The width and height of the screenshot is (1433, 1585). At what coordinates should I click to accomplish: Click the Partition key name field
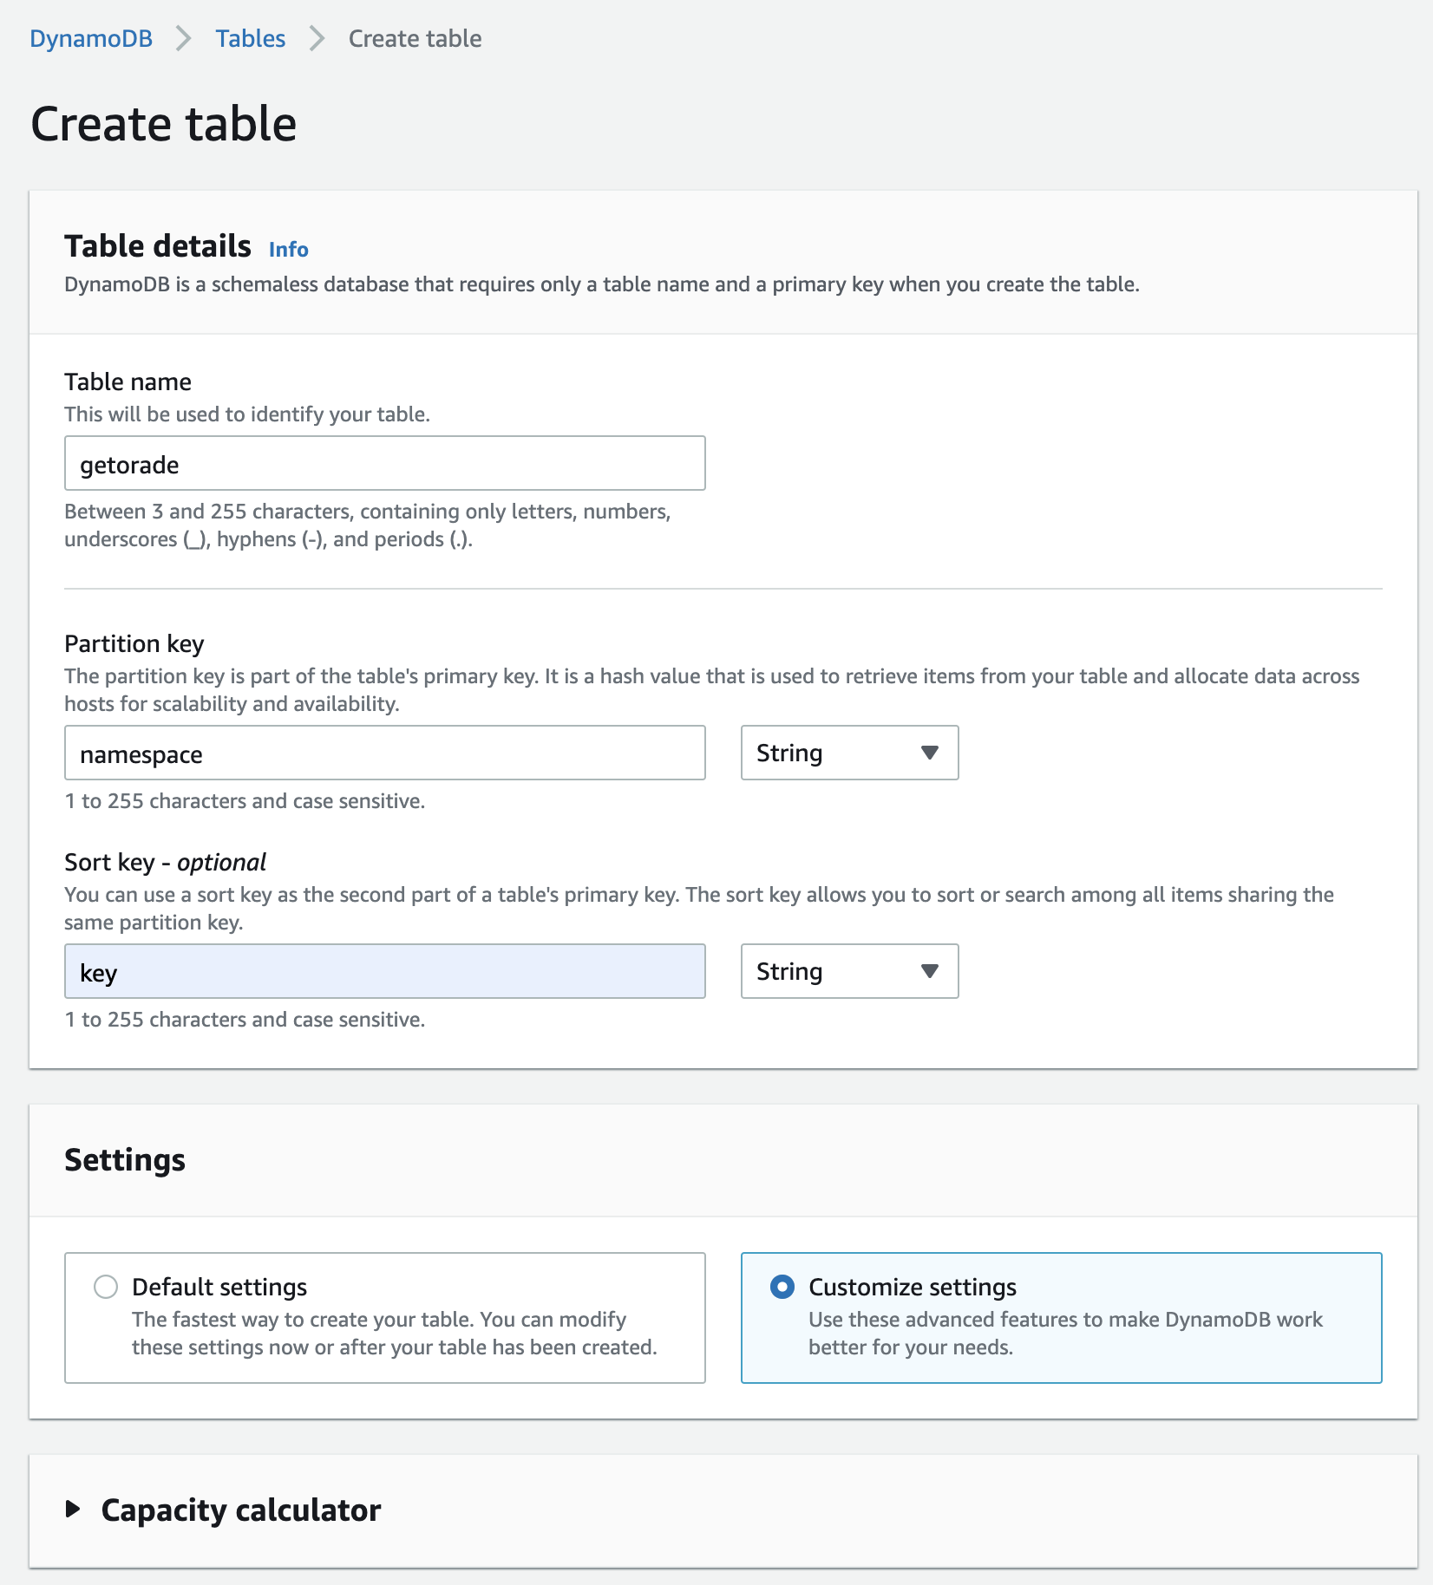[385, 753]
